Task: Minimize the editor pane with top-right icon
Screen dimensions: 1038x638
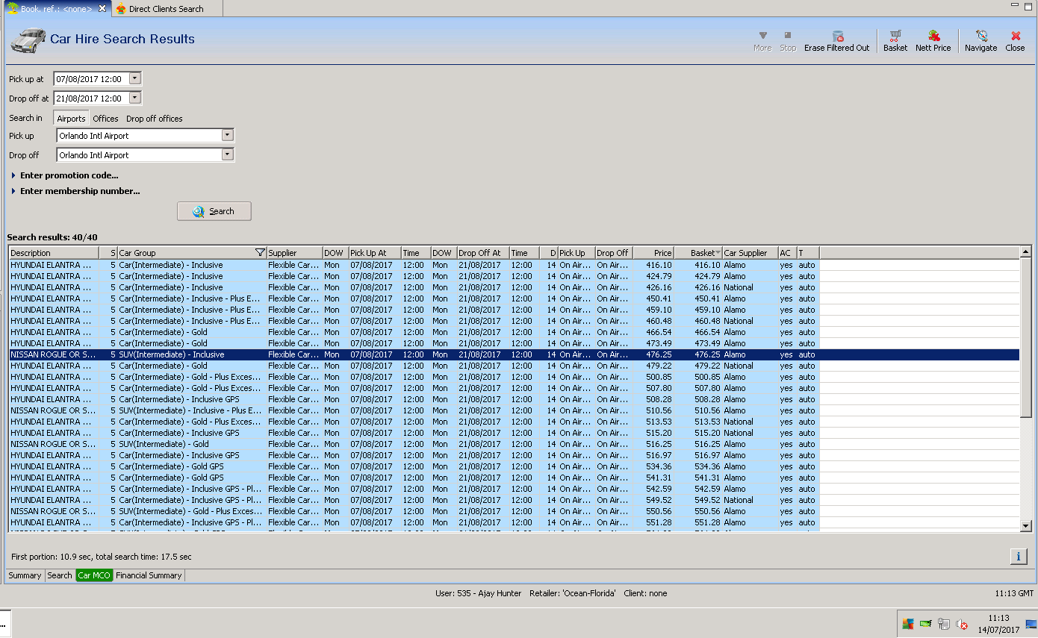Action: point(1015,4)
